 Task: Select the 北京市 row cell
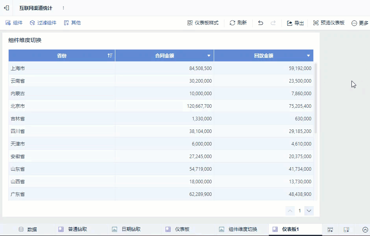coord(62,106)
